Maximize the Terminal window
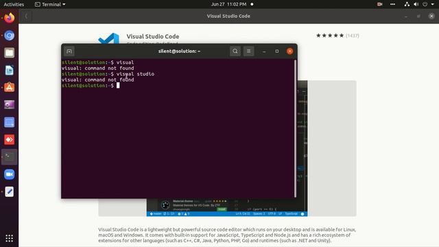 tap(277, 51)
